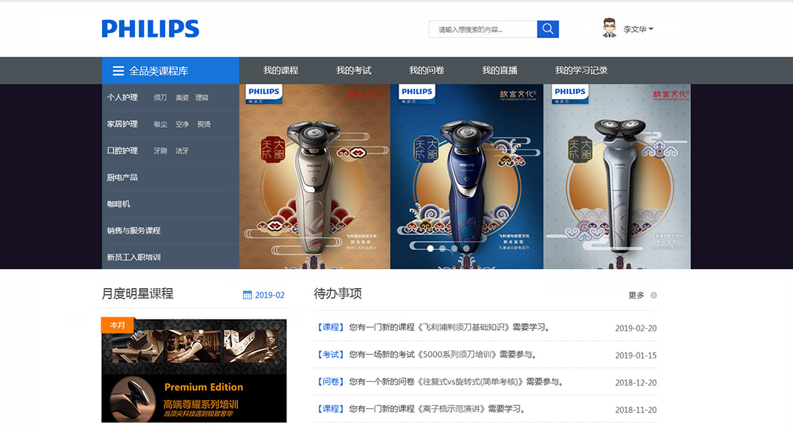Open the 须刀 subcategory

coord(160,97)
